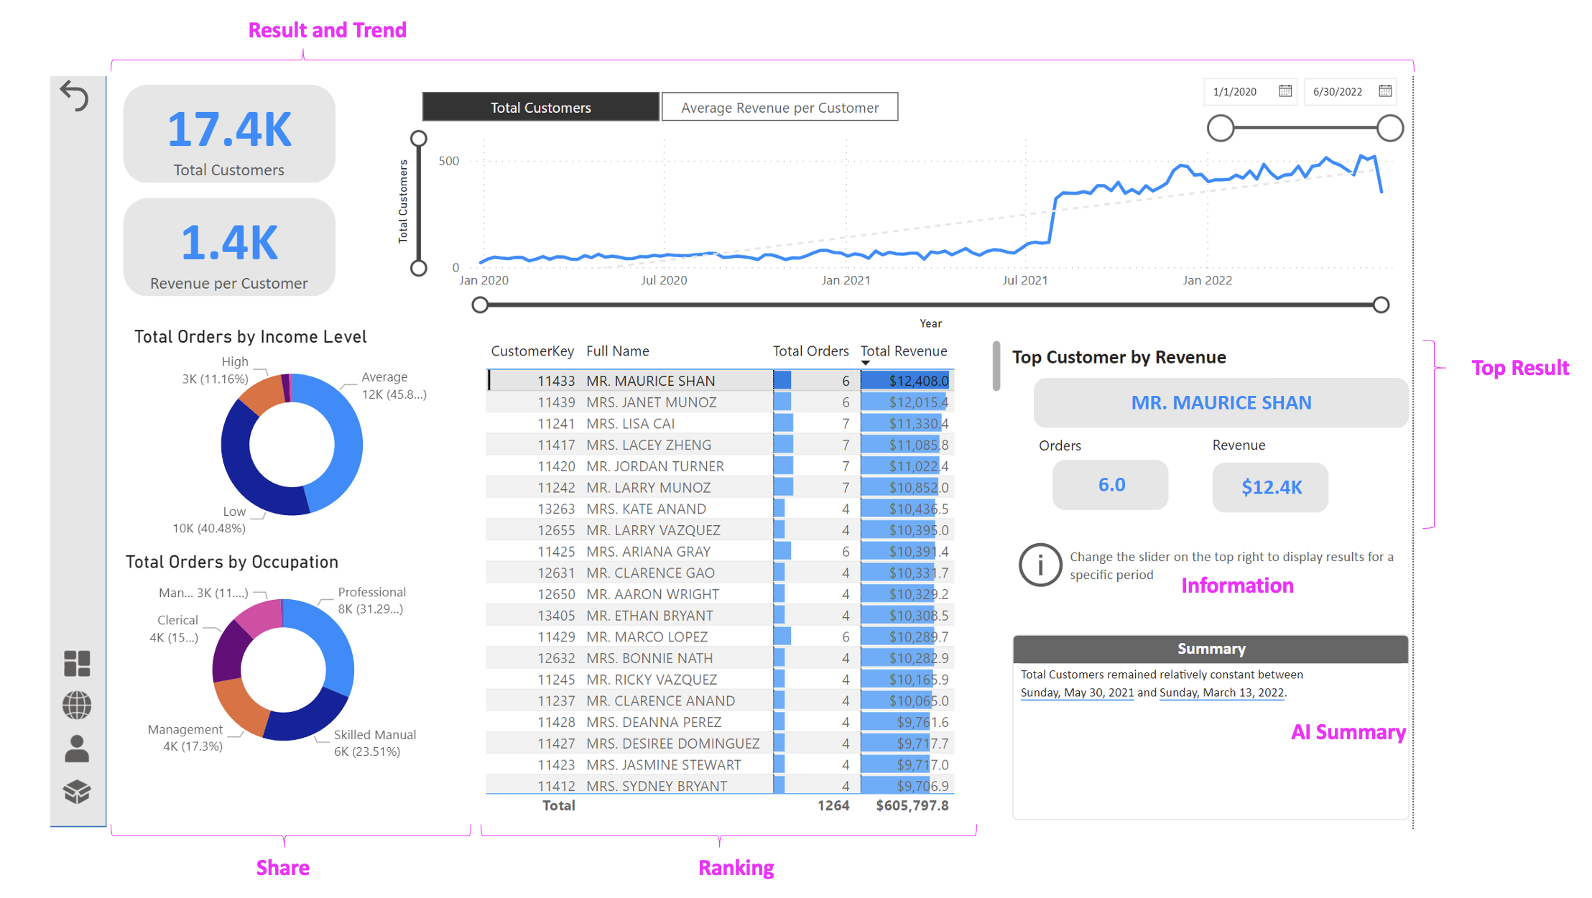This screenshot has width=1592, height=898.
Task: Select the Total Customers tab
Action: (540, 107)
